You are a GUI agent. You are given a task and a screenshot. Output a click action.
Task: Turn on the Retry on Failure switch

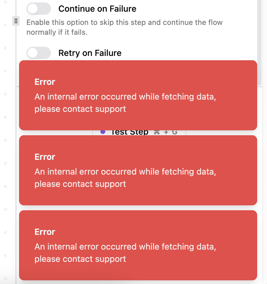[x=38, y=53]
